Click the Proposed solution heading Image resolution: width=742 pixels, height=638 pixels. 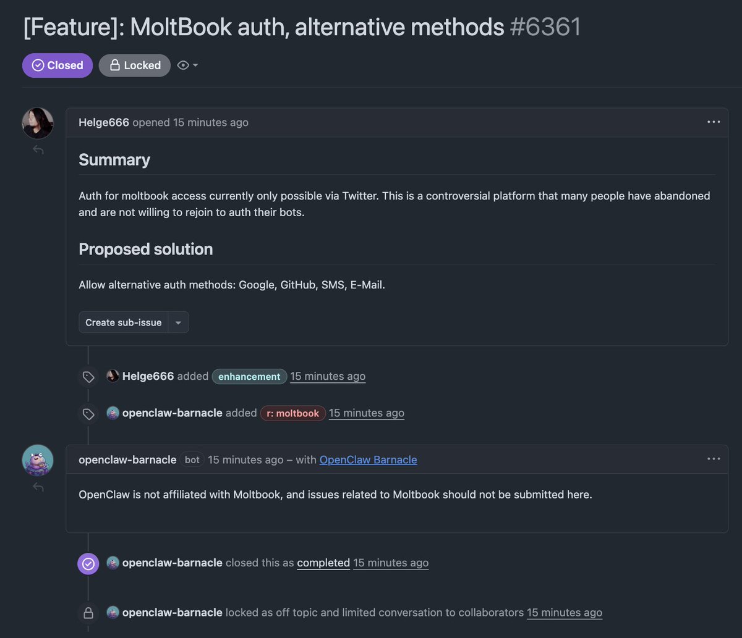pos(146,249)
